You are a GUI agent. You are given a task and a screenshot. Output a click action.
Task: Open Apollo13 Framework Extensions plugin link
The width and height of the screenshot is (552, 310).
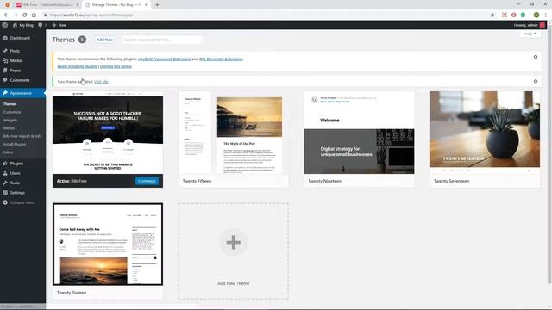point(165,59)
